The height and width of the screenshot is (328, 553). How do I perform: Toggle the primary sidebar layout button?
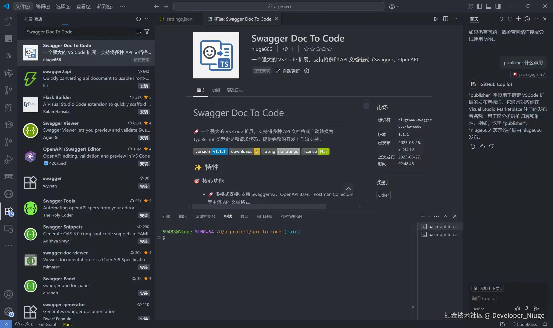pyautogui.click(x=479, y=6)
